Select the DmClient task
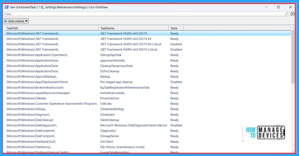The height and width of the screenshot is (156, 299). pos(107,141)
